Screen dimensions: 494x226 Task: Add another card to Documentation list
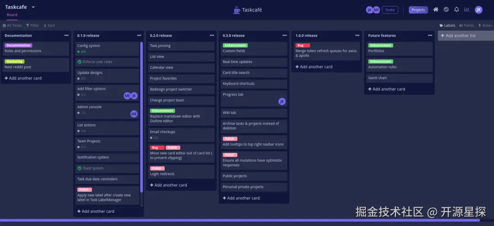23,78
